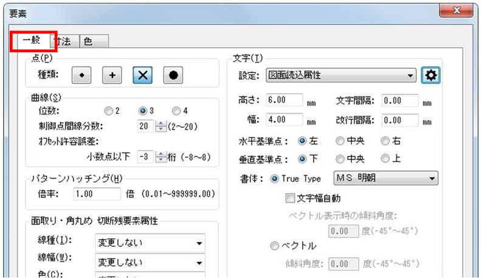Set curve degree to 4
The width and height of the screenshot is (482, 280).
pos(176,111)
